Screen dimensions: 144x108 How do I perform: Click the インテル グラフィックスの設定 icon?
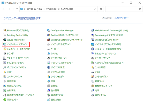(93, 44)
